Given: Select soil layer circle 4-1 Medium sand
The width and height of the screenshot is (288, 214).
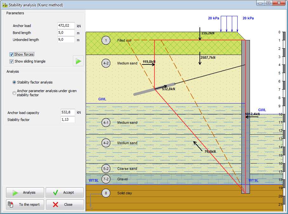Looking at the screenshot, I should click(x=106, y=123).
